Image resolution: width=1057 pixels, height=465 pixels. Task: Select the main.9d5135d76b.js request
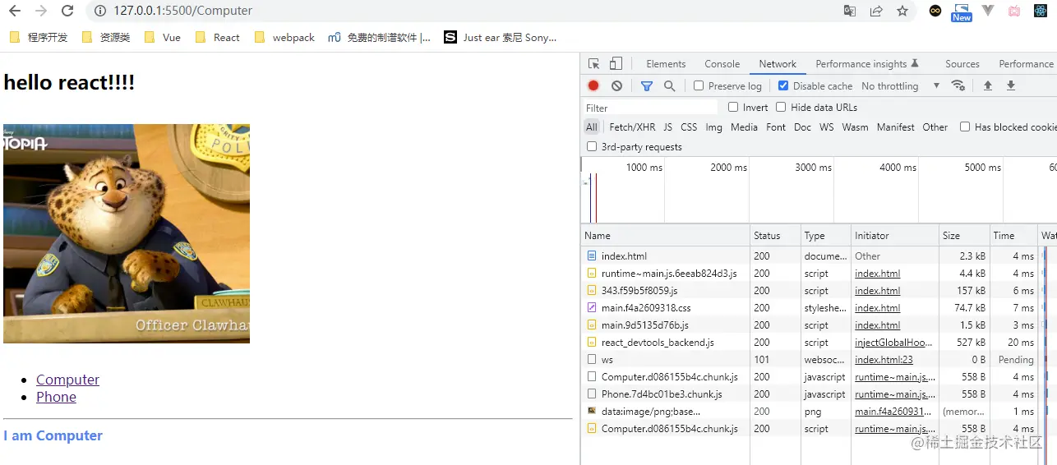point(819,325)
